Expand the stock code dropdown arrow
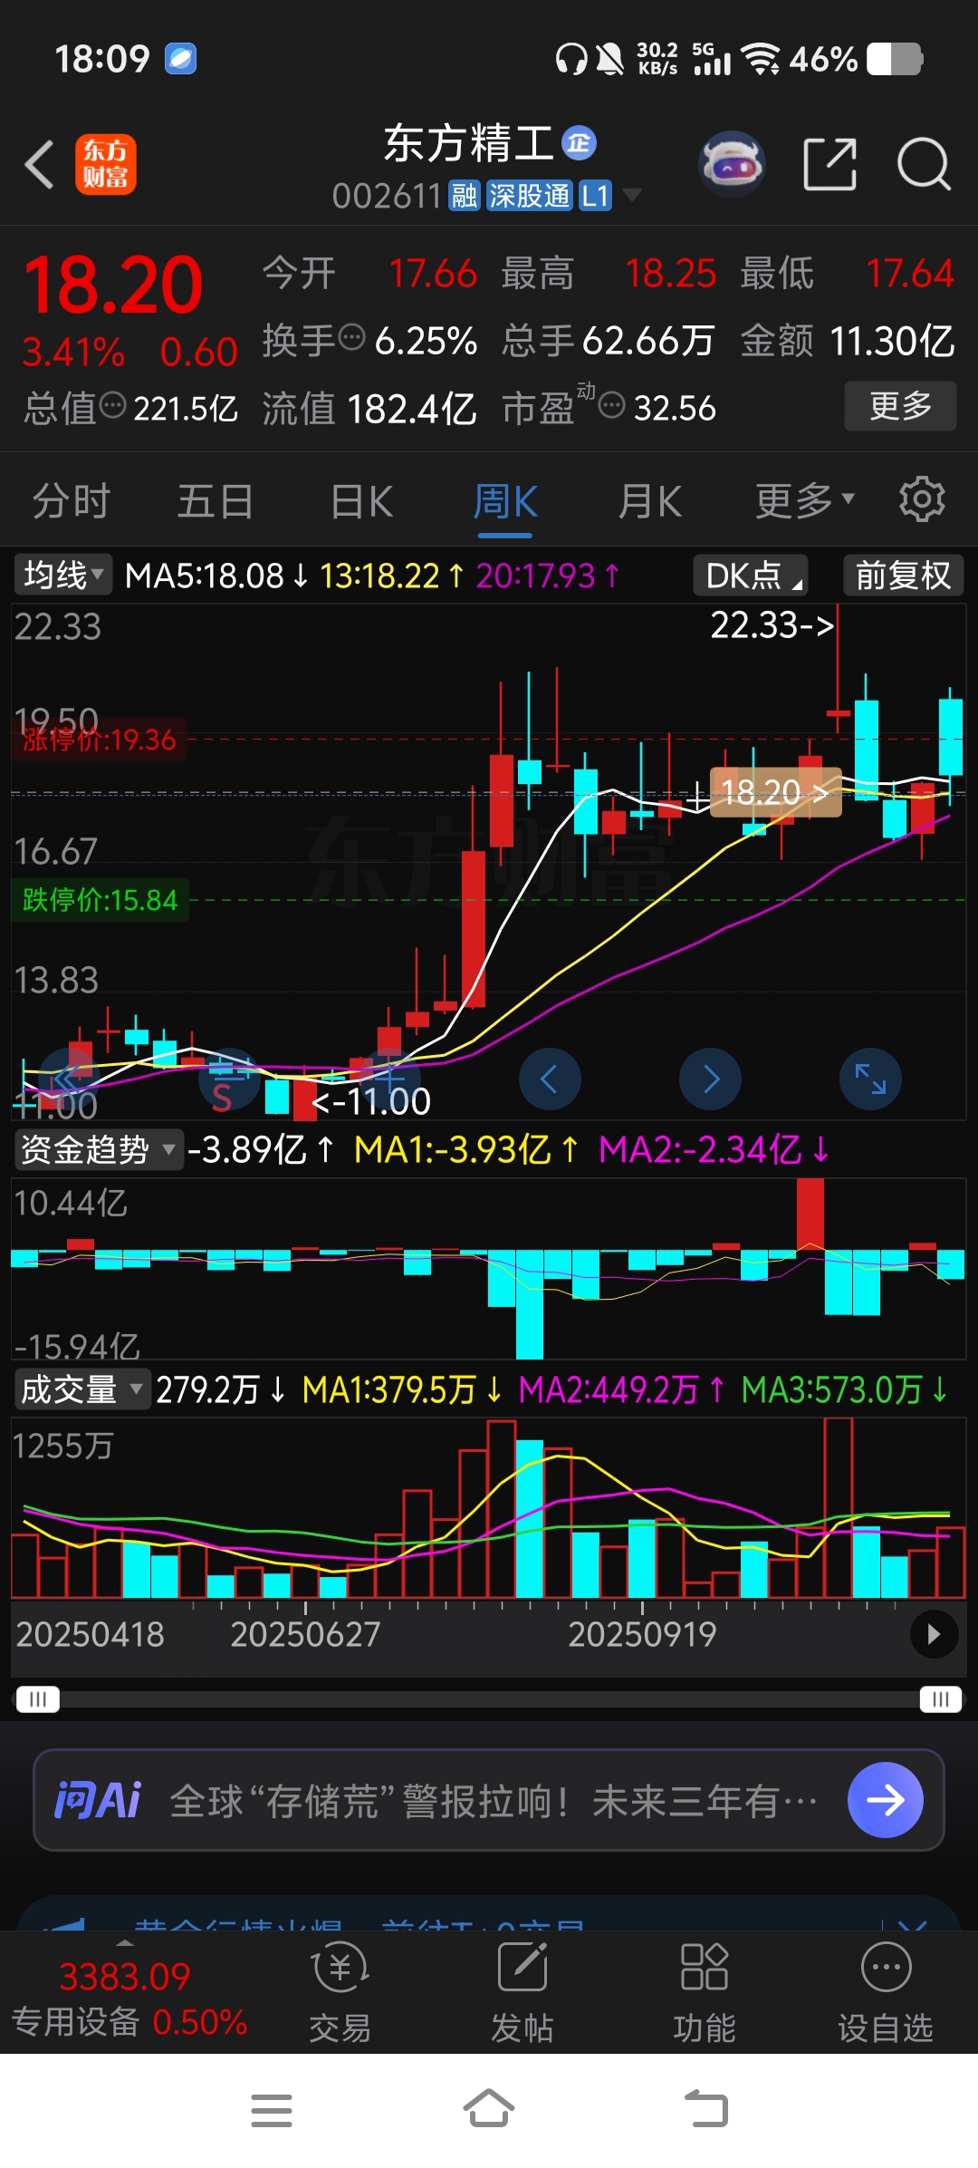978x2168 pixels. click(x=632, y=195)
